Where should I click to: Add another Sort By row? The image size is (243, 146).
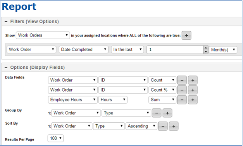[174, 126]
